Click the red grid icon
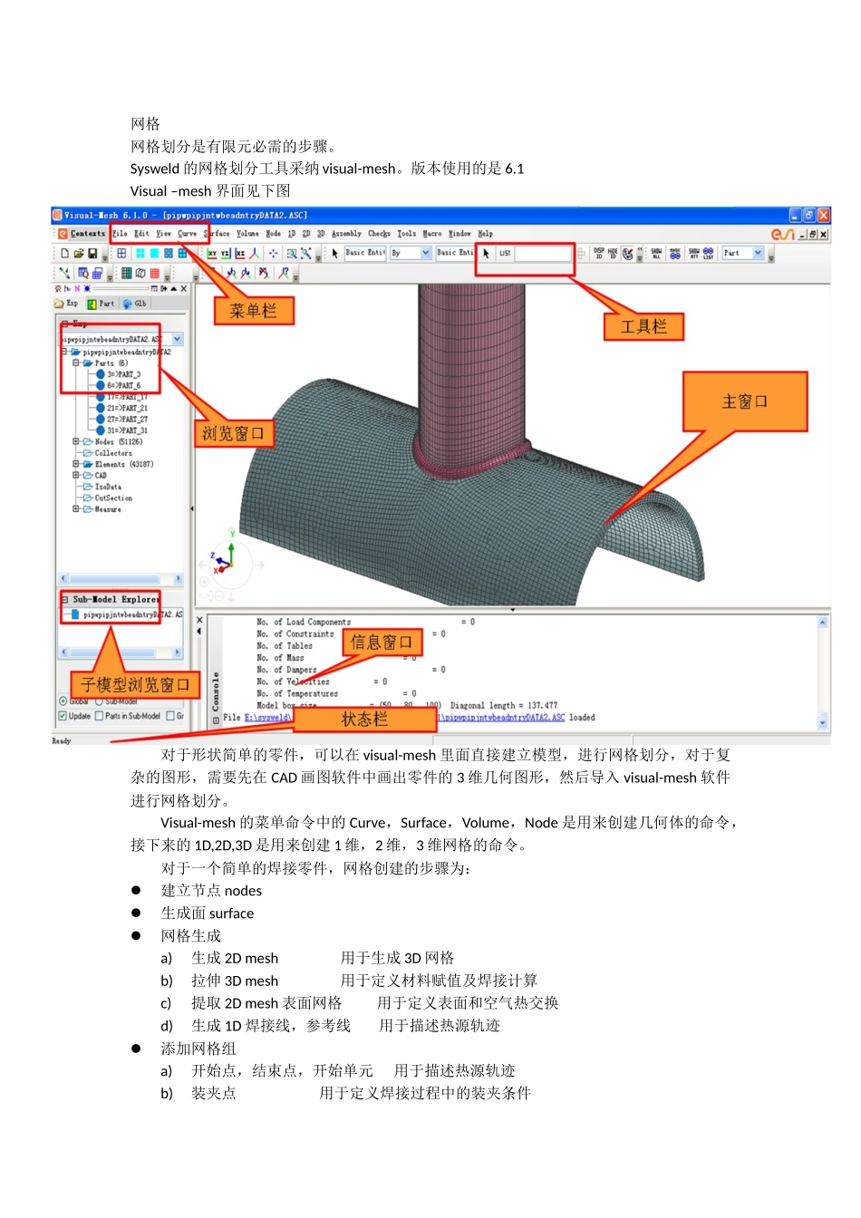The image size is (861, 1218). pos(155,273)
